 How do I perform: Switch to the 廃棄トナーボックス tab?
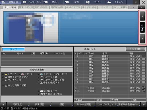pos(26,7)
